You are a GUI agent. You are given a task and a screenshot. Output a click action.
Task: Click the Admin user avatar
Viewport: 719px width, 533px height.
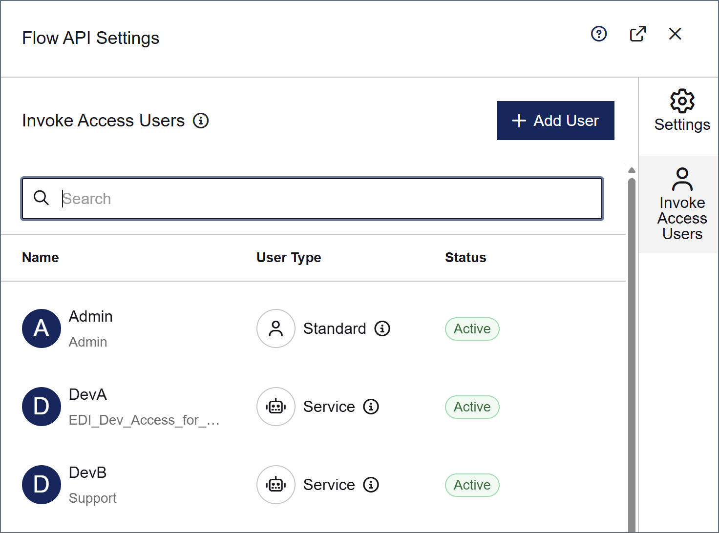coord(42,328)
